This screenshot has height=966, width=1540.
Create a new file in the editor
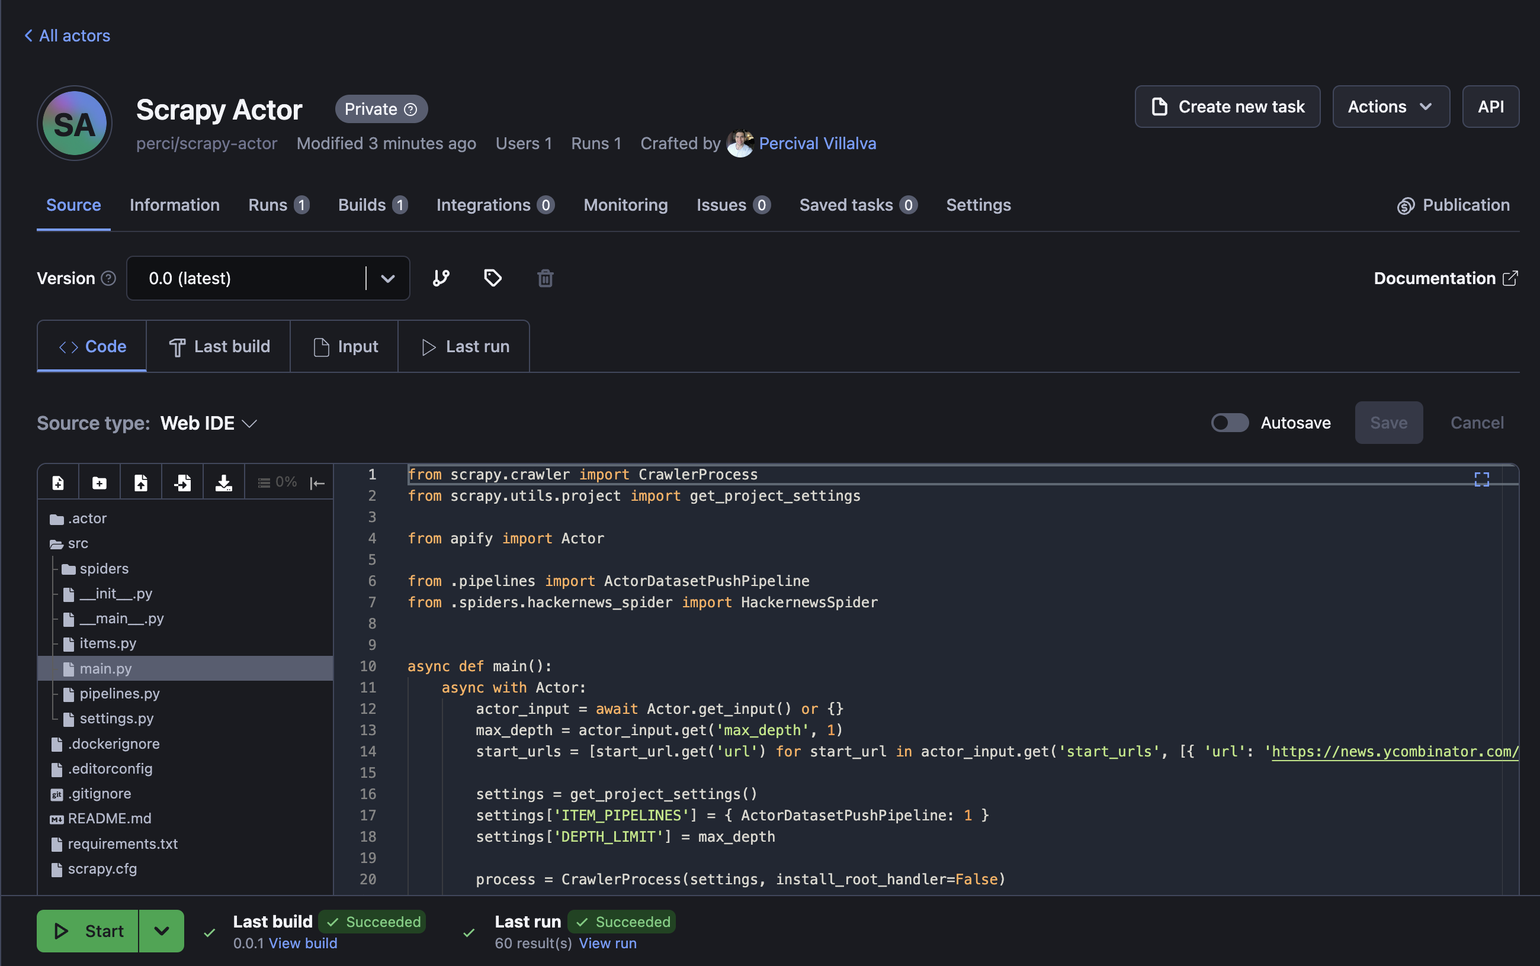tap(58, 482)
